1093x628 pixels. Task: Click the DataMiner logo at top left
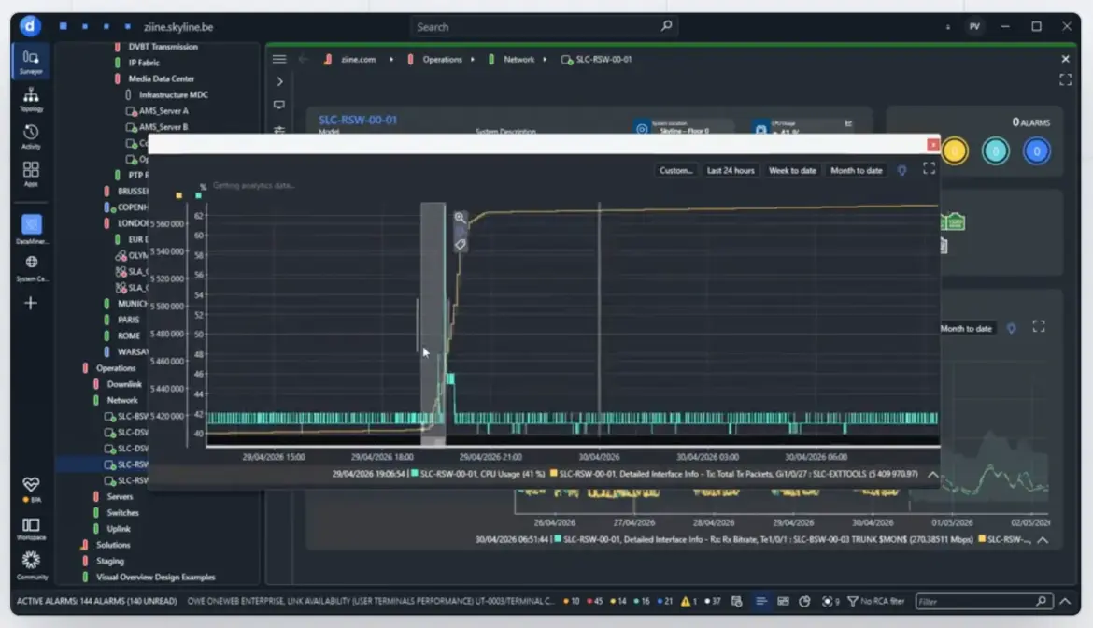point(29,26)
